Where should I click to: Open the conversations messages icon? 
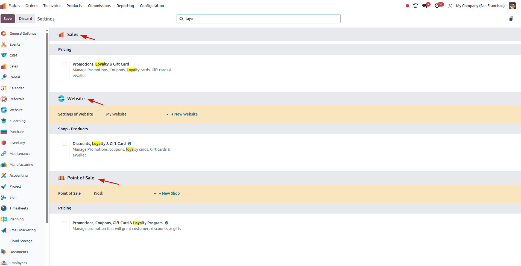tap(425, 6)
